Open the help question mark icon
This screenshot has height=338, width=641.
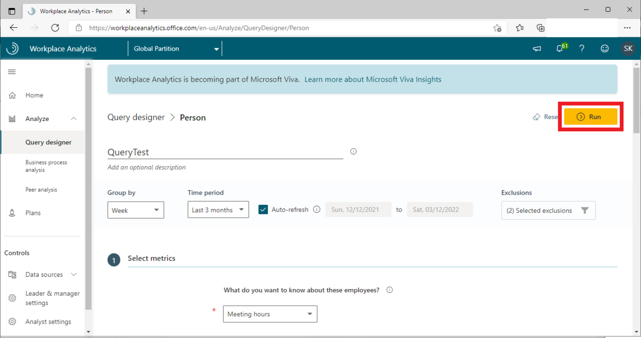point(582,49)
